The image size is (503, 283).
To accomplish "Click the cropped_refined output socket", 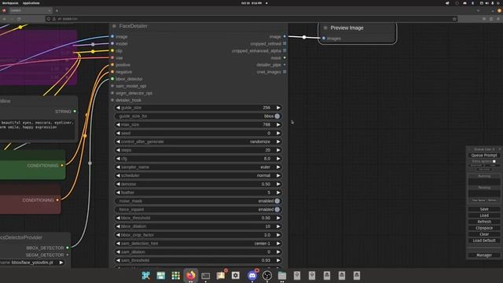I will coord(285,43).
